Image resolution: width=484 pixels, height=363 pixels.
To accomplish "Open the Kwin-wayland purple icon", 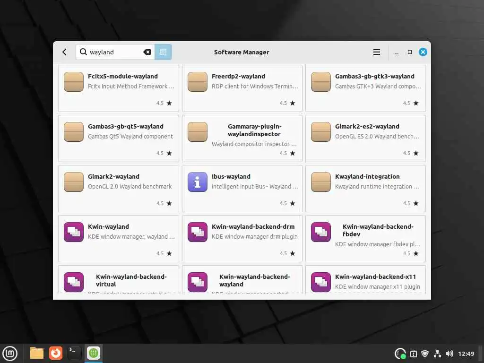I will click(x=73, y=232).
